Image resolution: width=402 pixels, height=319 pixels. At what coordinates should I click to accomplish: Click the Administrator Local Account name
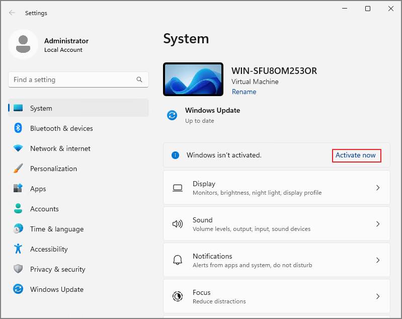pyautogui.click(x=66, y=45)
